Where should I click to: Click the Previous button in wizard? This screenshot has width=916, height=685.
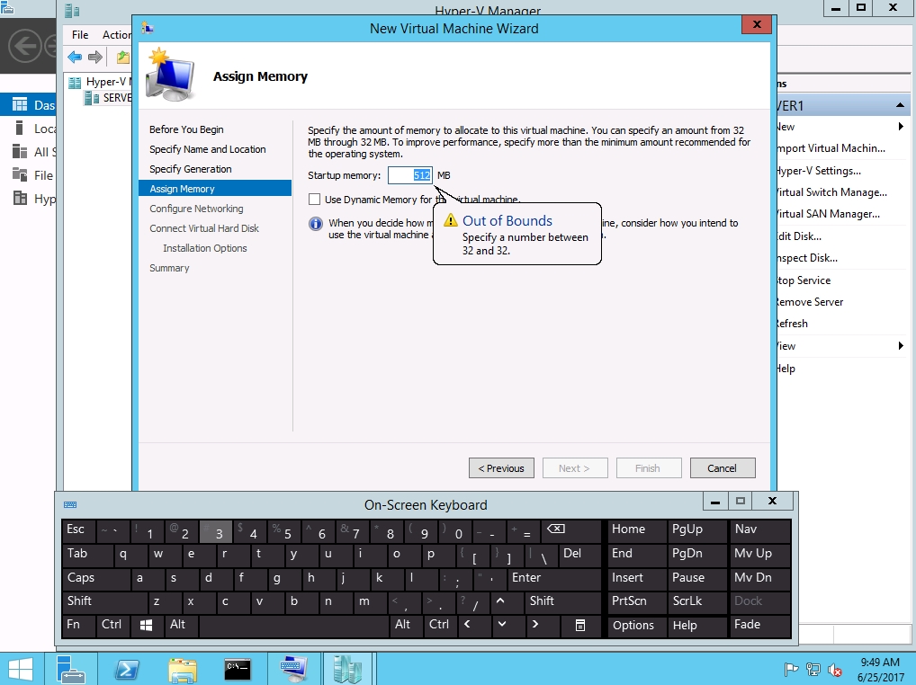coord(501,468)
